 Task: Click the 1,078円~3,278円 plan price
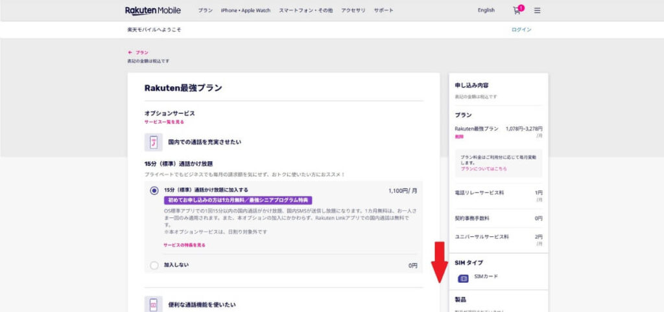pyautogui.click(x=524, y=129)
